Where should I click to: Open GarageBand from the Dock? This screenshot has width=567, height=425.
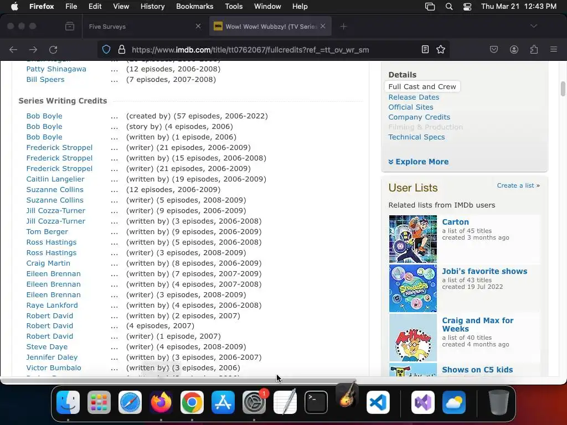pyautogui.click(x=347, y=396)
